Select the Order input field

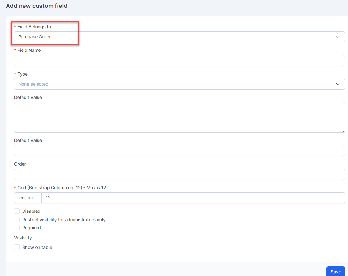pos(179,174)
